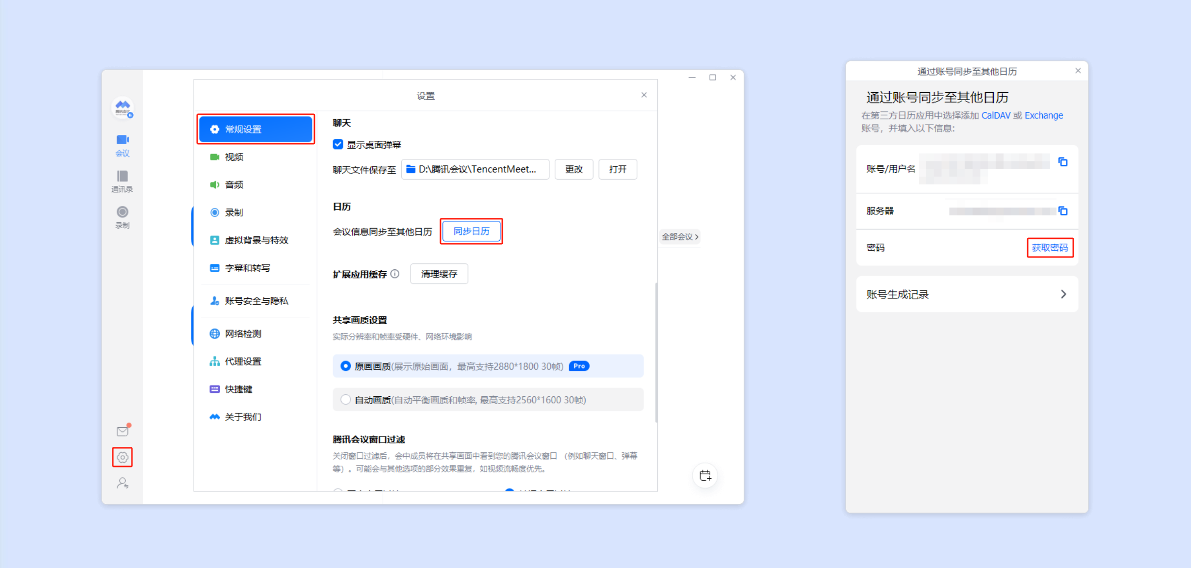Screen dimensions: 1191x568
Task: Click the 共享画质设置 heading
Action: pos(360,320)
